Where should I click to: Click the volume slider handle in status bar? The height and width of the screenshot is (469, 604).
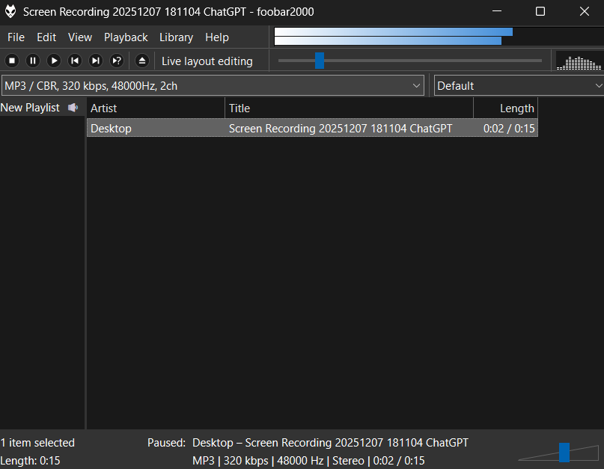point(564,452)
